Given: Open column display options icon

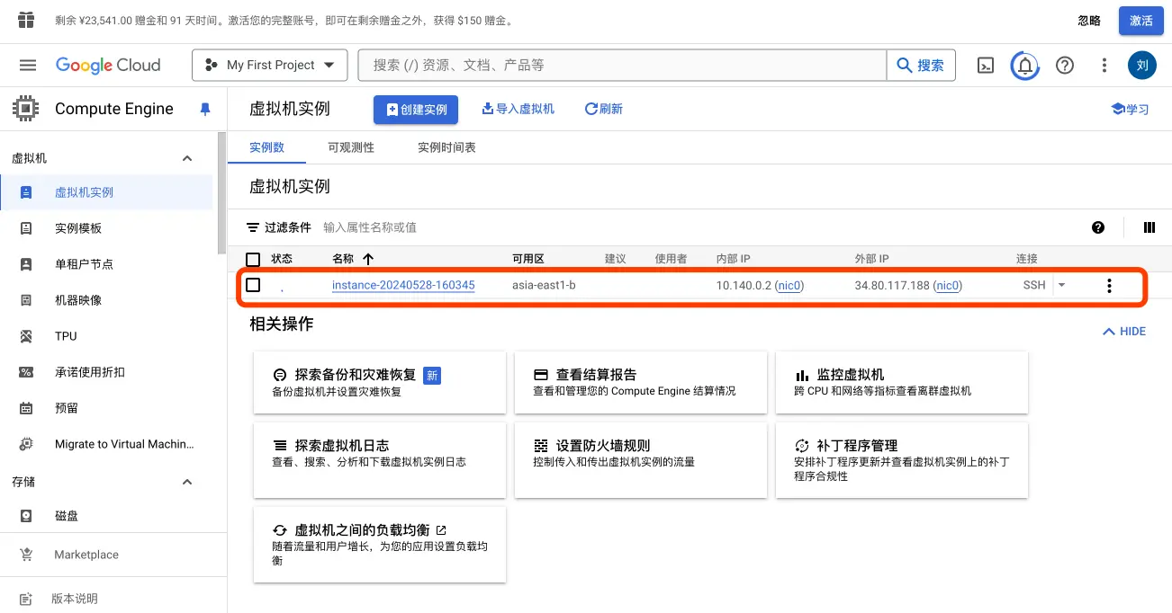Looking at the screenshot, I should pyautogui.click(x=1149, y=227).
